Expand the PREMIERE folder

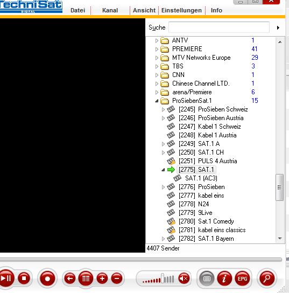[x=157, y=49]
